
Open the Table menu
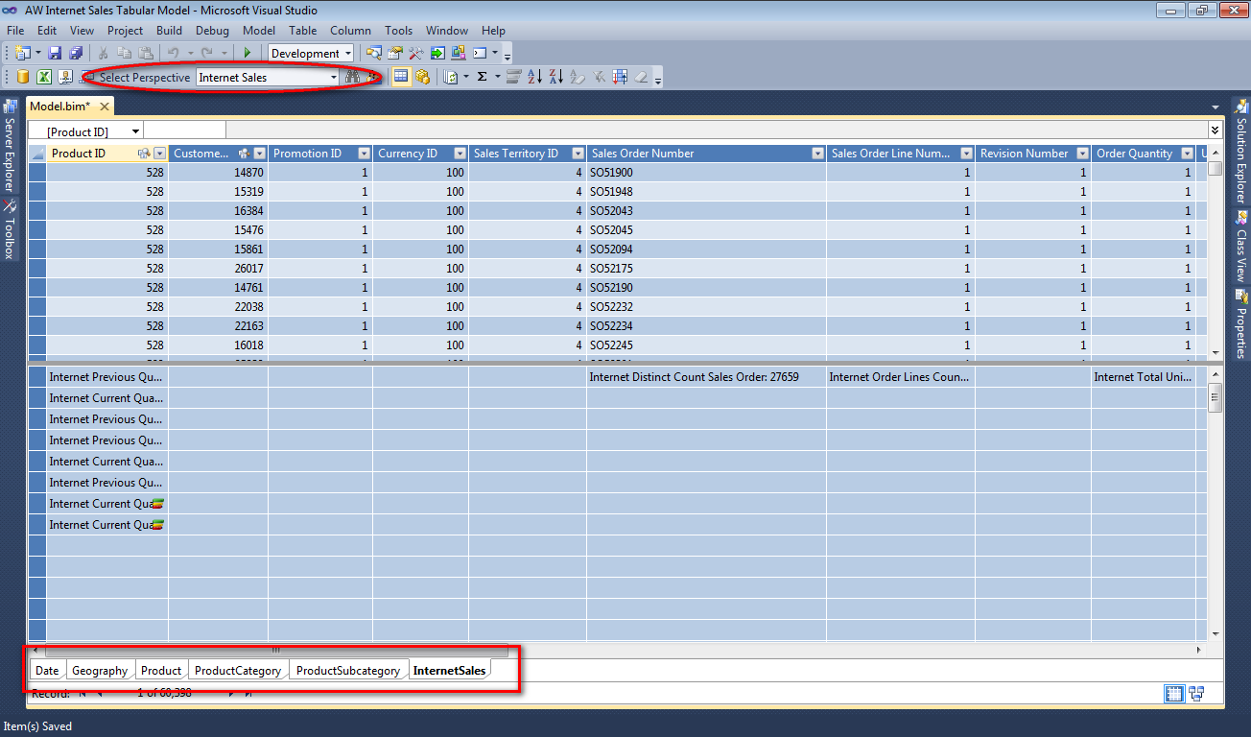(x=303, y=31)
